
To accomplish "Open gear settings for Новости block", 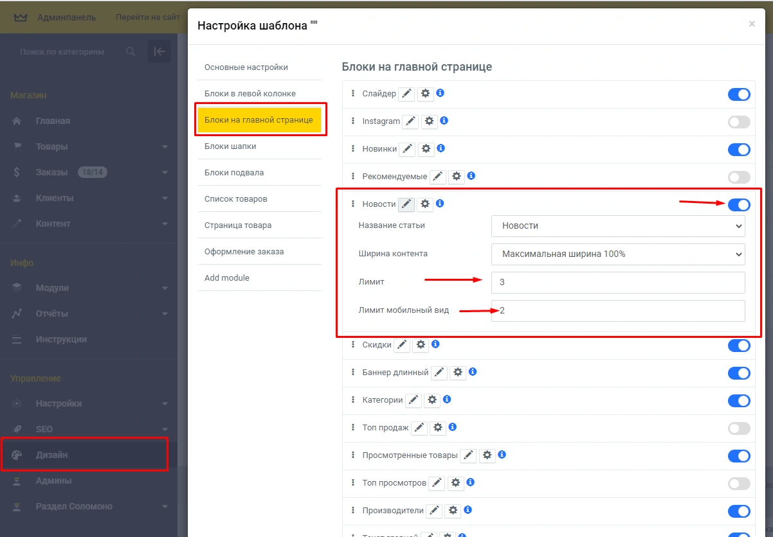I will [424, 204].
